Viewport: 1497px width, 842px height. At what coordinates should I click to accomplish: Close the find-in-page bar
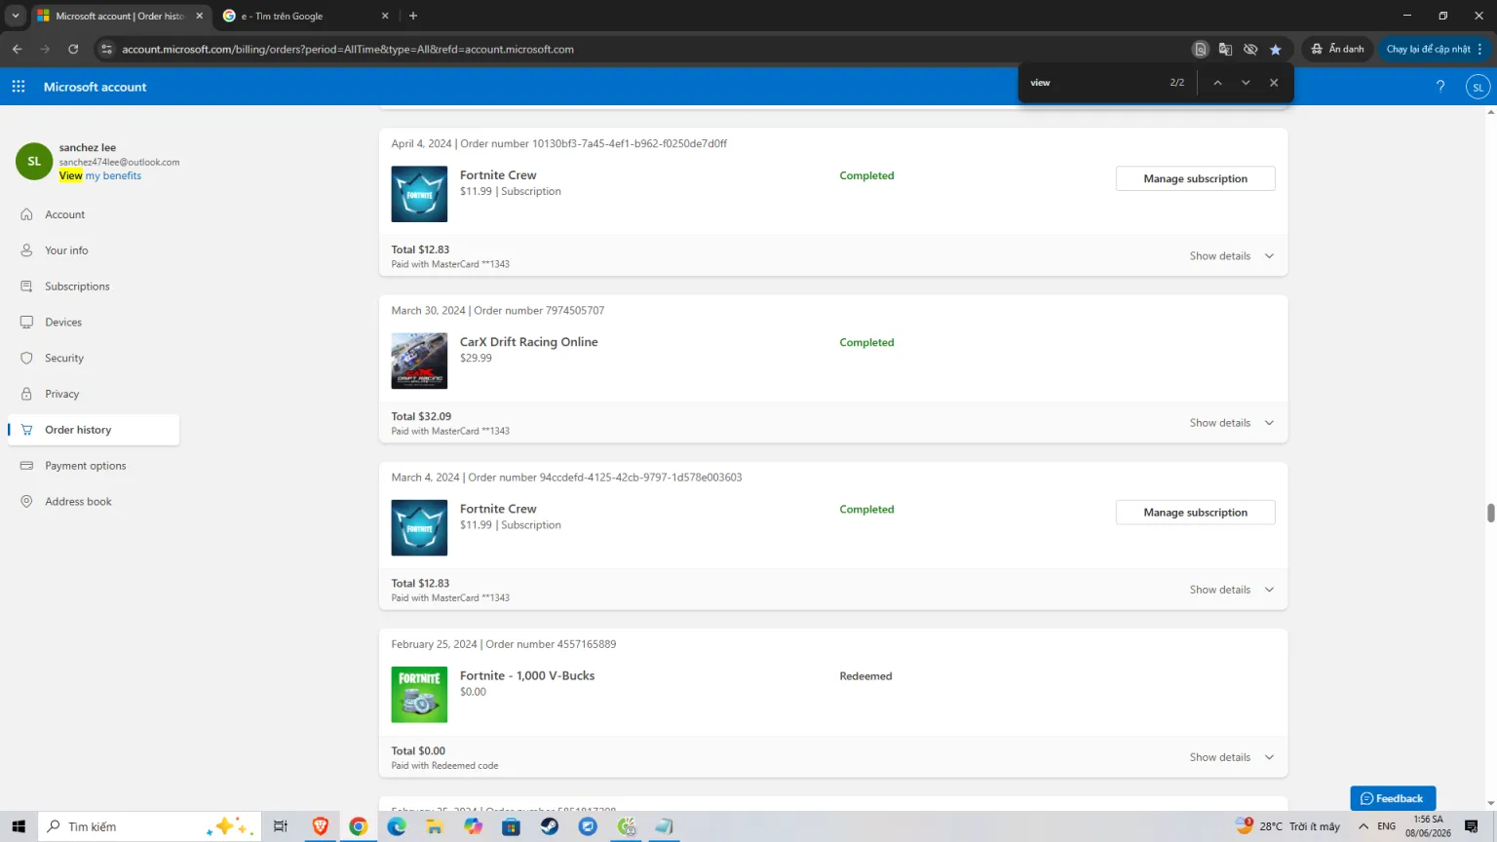coord(1274,83)
